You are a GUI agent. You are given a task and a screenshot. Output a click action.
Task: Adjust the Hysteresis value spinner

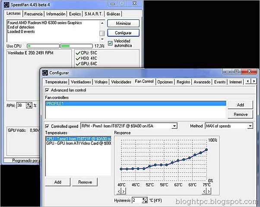click(144, 200)
